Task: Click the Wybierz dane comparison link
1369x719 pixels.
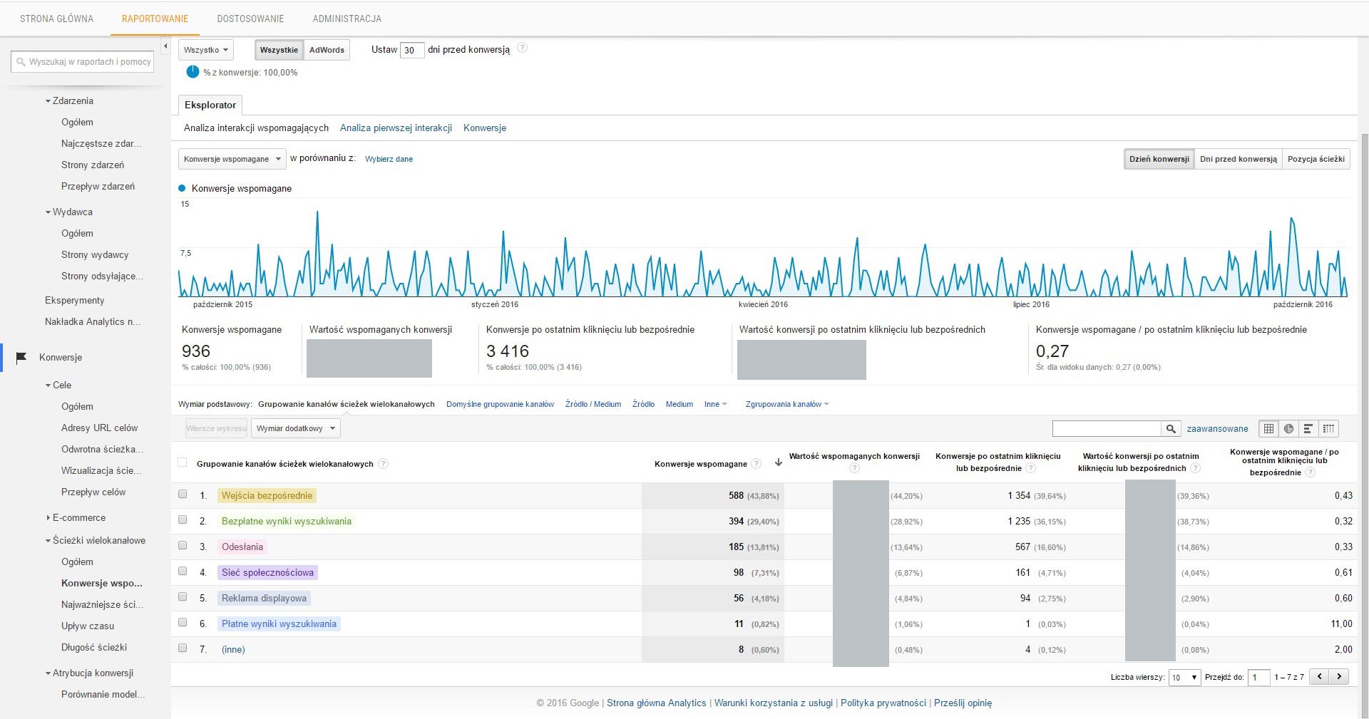Action: tap(389, 159)
